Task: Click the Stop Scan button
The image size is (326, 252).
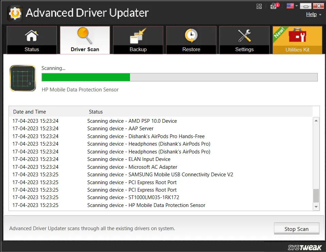Action: point(296,229)
